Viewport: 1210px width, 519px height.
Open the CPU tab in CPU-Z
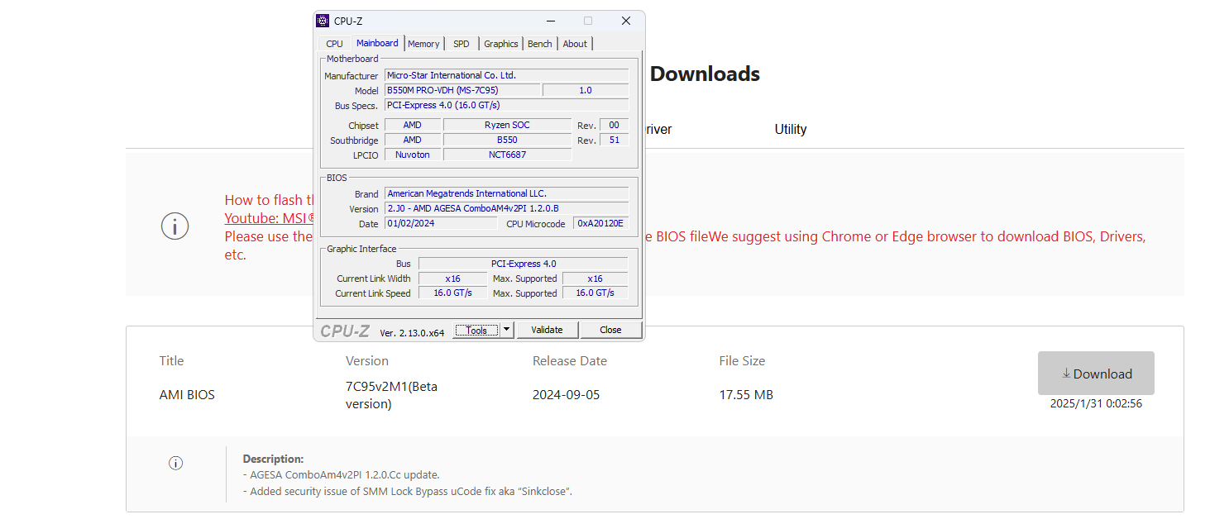click(334, 44)
